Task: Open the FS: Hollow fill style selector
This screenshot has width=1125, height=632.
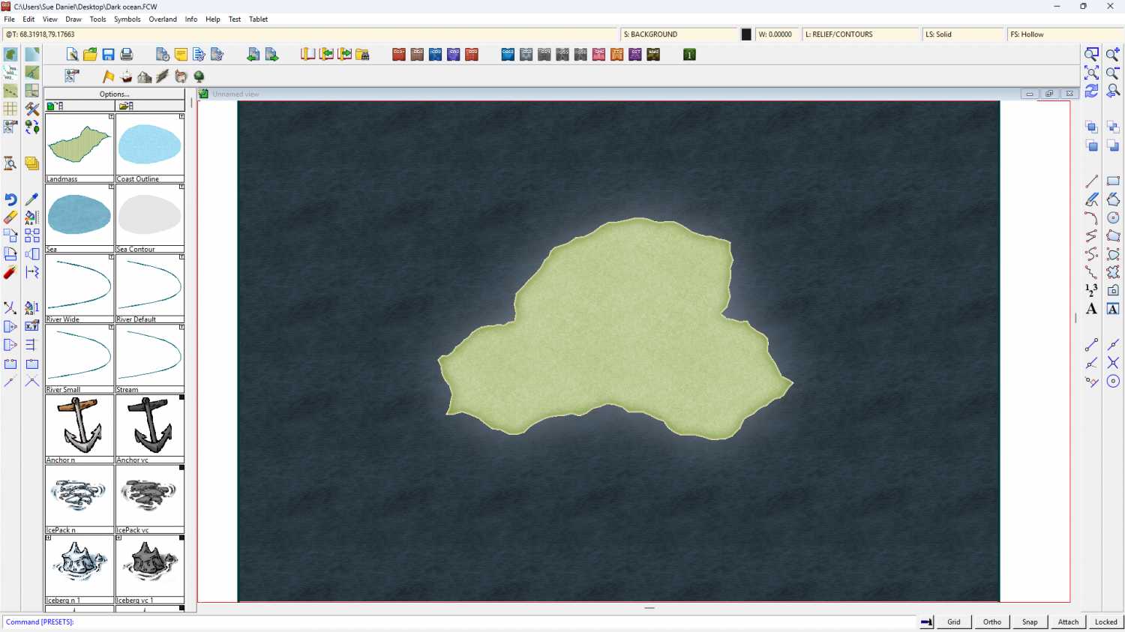Action: (x=1063, y=34)
